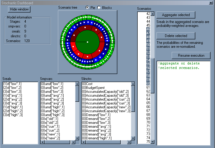This screenshot has width=215, height=148.
Task: Click Smpvars vertical scrollbar thumb
Action: (77, 94)
